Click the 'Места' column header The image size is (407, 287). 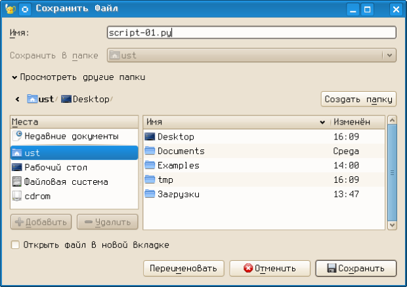coord(74,122)
